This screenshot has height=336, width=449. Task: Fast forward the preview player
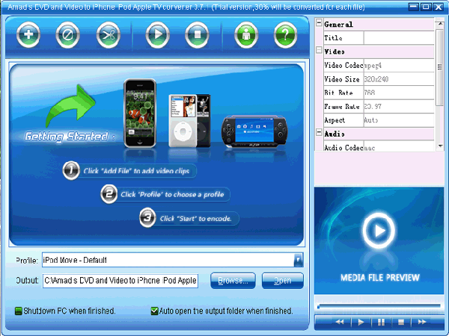422,322
